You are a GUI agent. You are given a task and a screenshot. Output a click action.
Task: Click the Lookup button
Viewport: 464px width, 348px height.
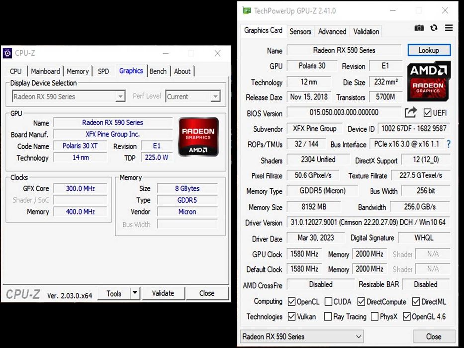coord(429,50)
